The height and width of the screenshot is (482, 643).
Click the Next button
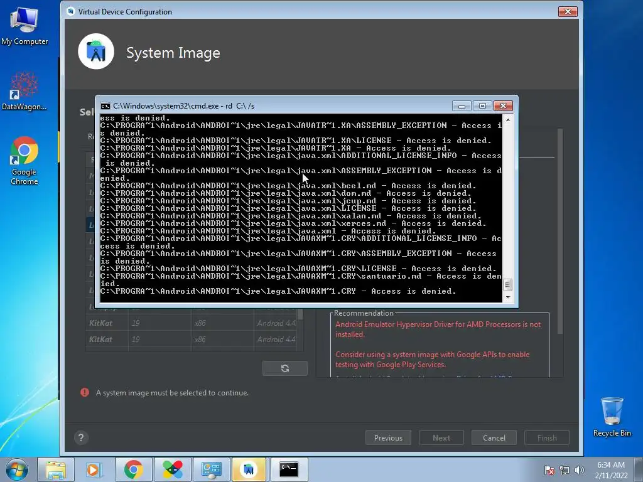(441, 437)
